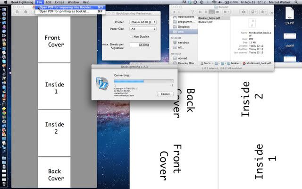Click the question mark icon in Finder toolbar
This screenshot has height=189, width=302.
point(193,12)
